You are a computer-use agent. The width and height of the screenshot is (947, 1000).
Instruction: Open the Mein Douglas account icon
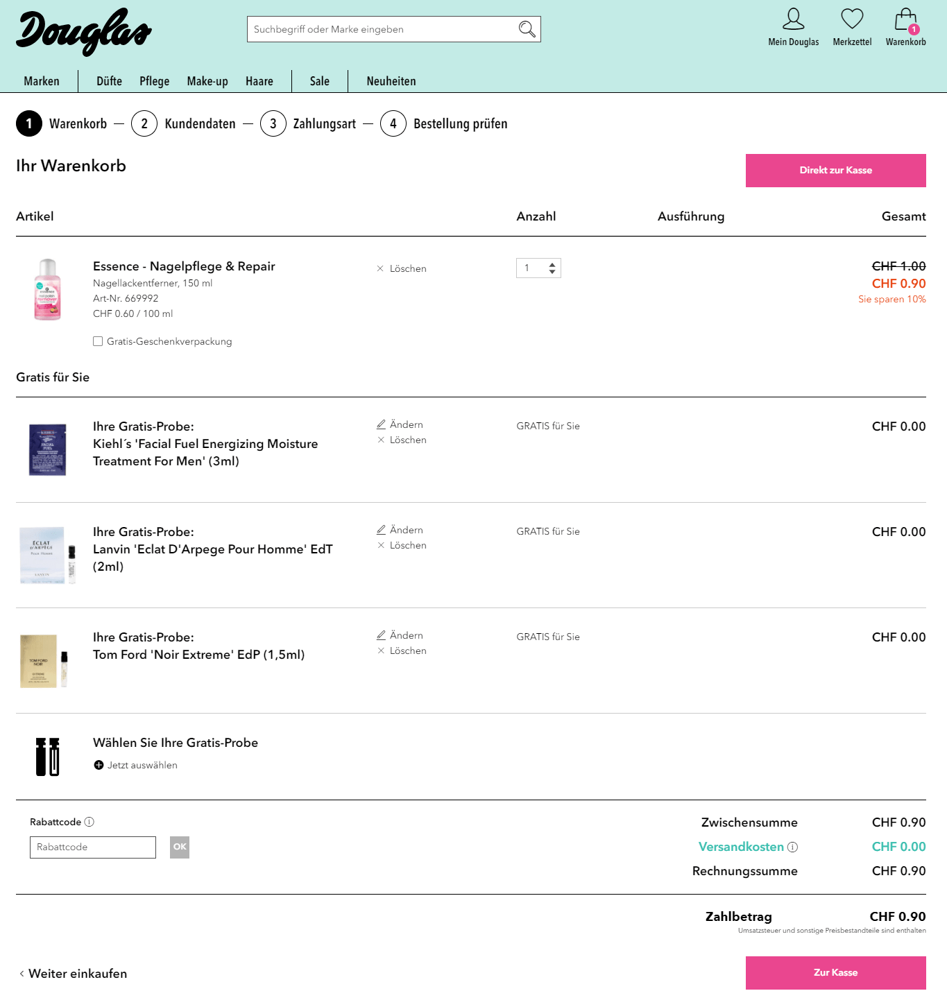pyautogui.click(x=793, y=19)
